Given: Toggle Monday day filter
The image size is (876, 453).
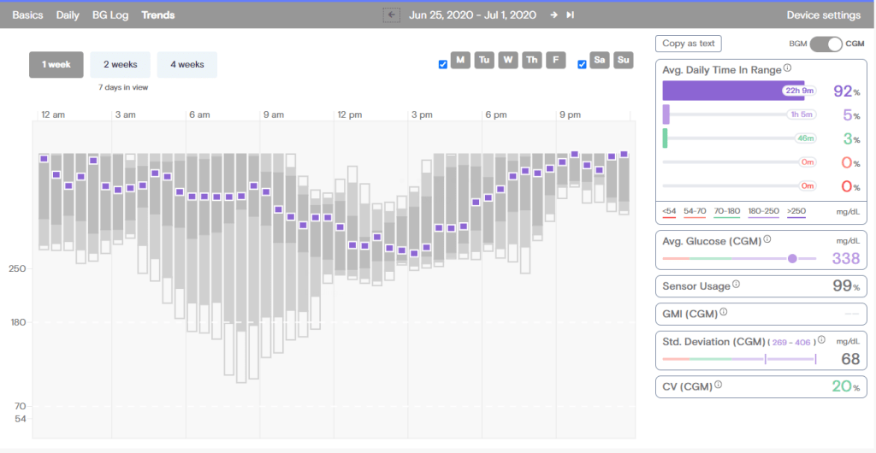Looking at the screenshot, I should [x=460, y=60].
